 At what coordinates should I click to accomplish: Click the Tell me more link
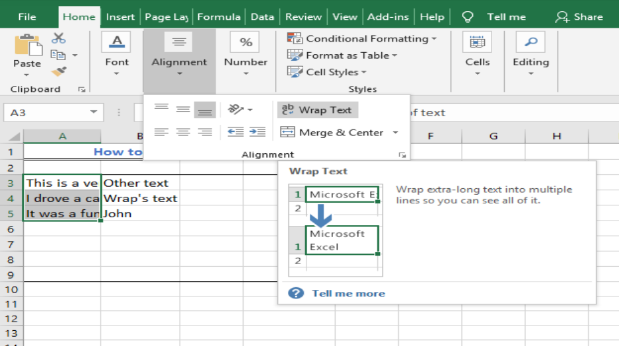[348, 293]
